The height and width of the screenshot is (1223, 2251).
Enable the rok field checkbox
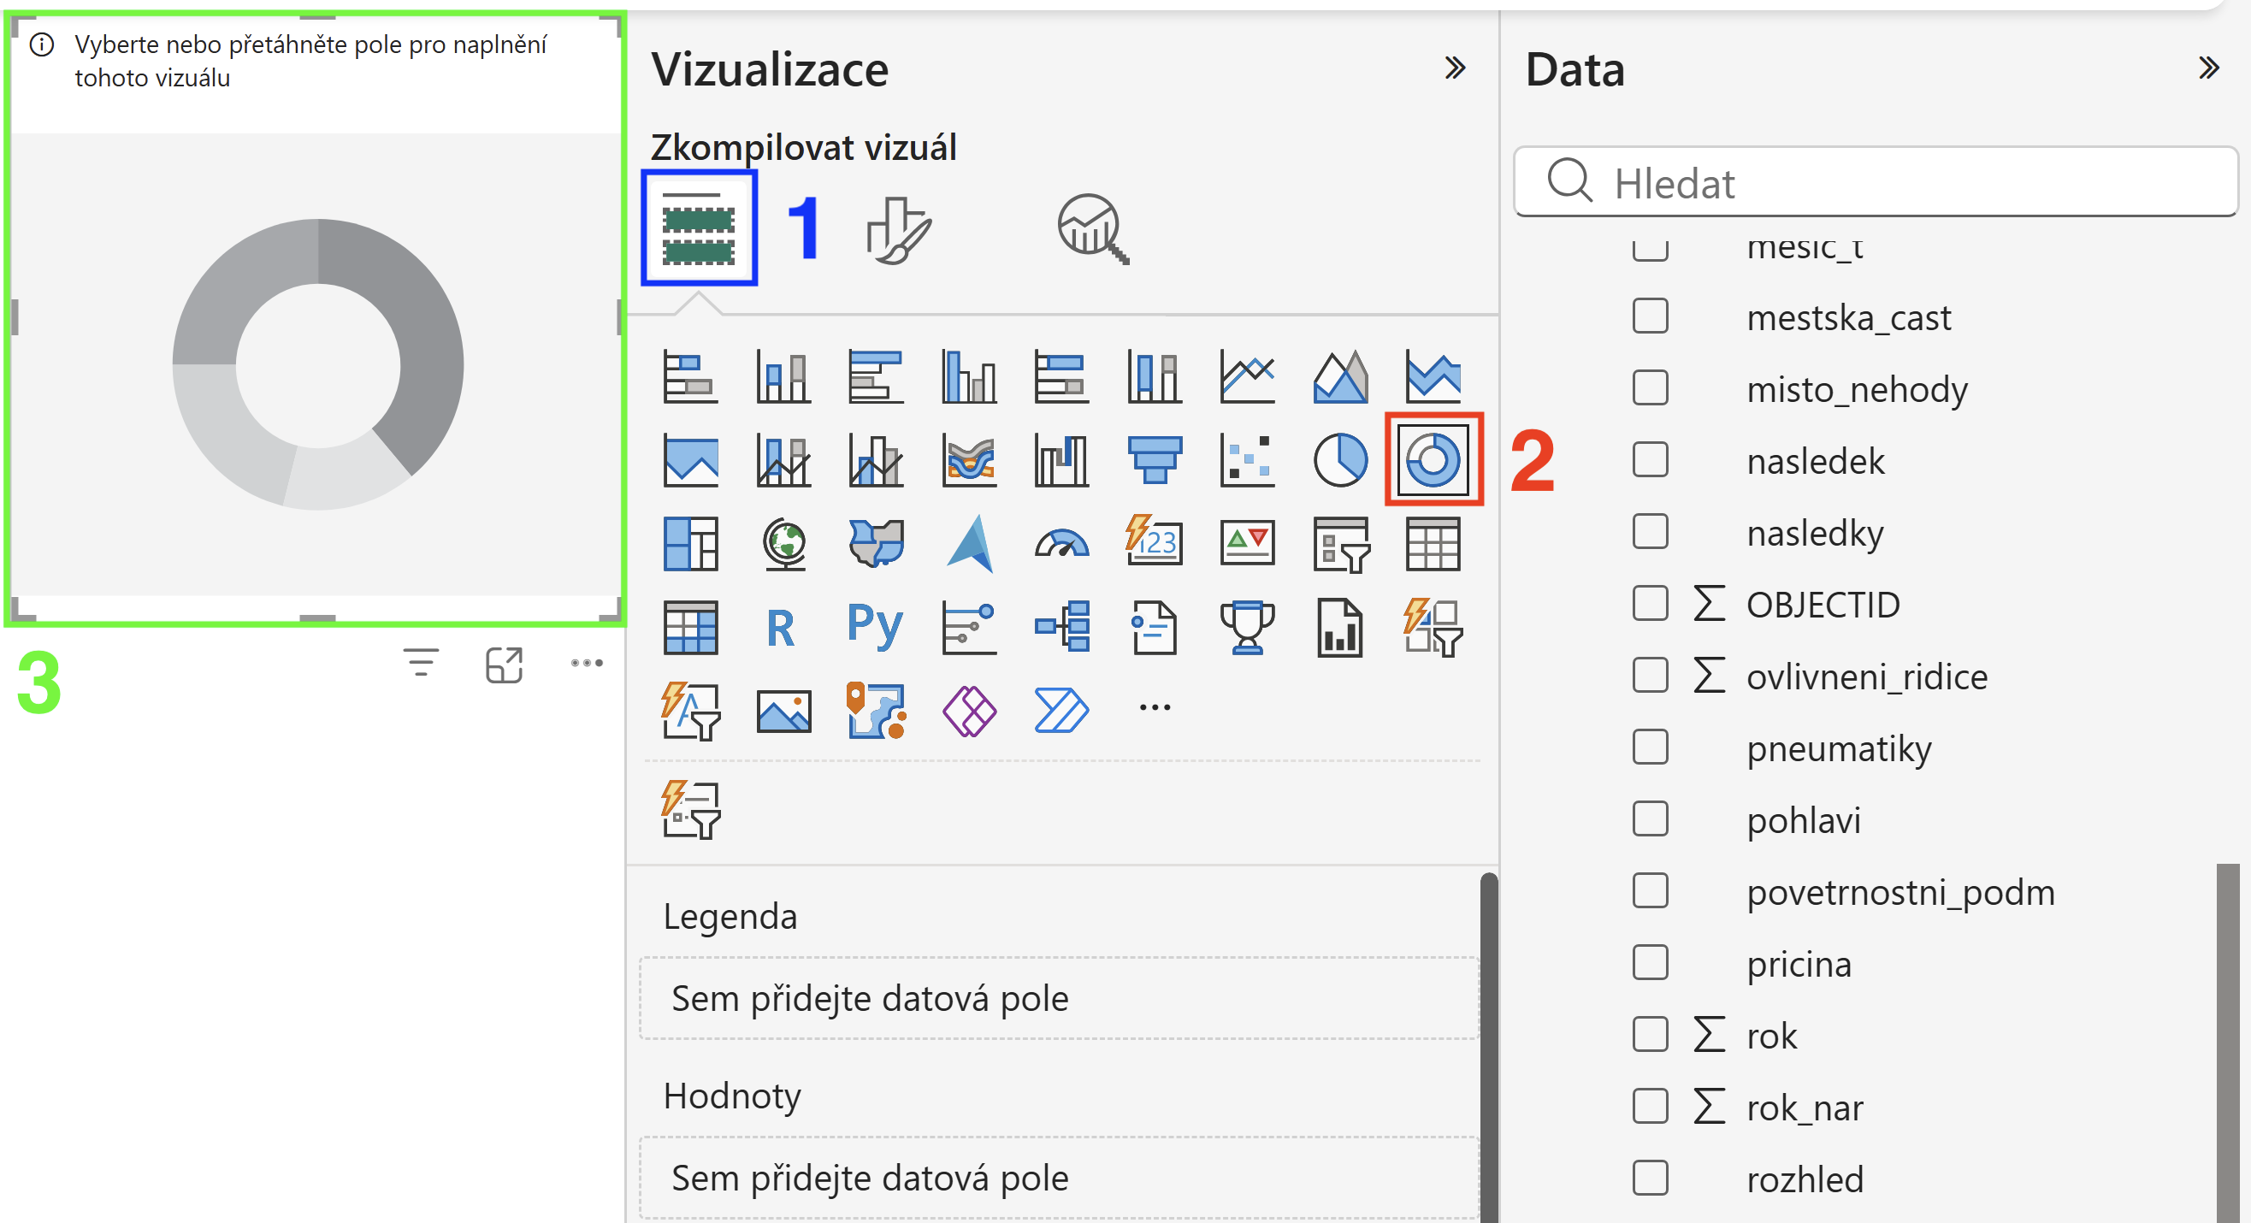click(x=1650, y=1034)
